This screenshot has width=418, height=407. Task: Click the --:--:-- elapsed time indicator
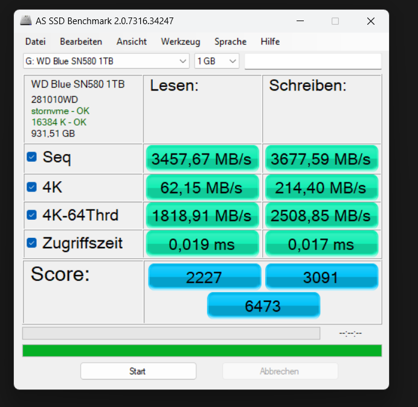(350, 333)
